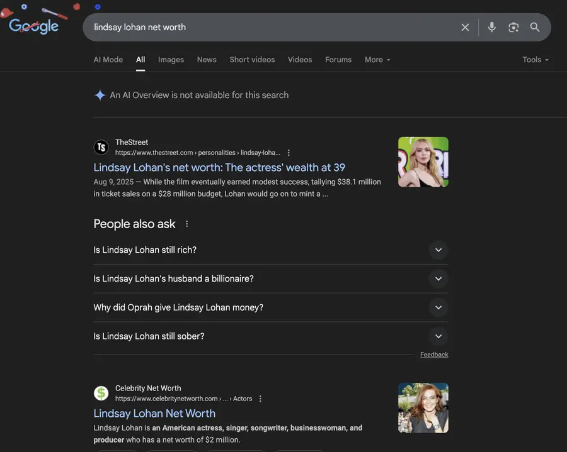Expand 'Is Lindsay Lohan still sober?' question

[438, 336]
